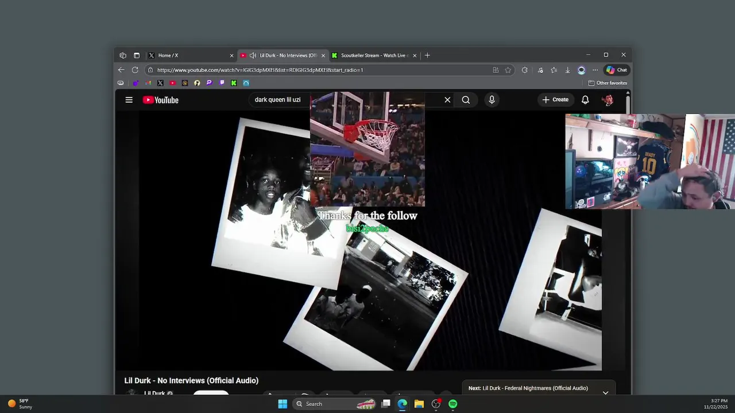735x413 pixels.
Task: Open the weather widget showing 58°F Sunny
Action: (x=20, y=404)
